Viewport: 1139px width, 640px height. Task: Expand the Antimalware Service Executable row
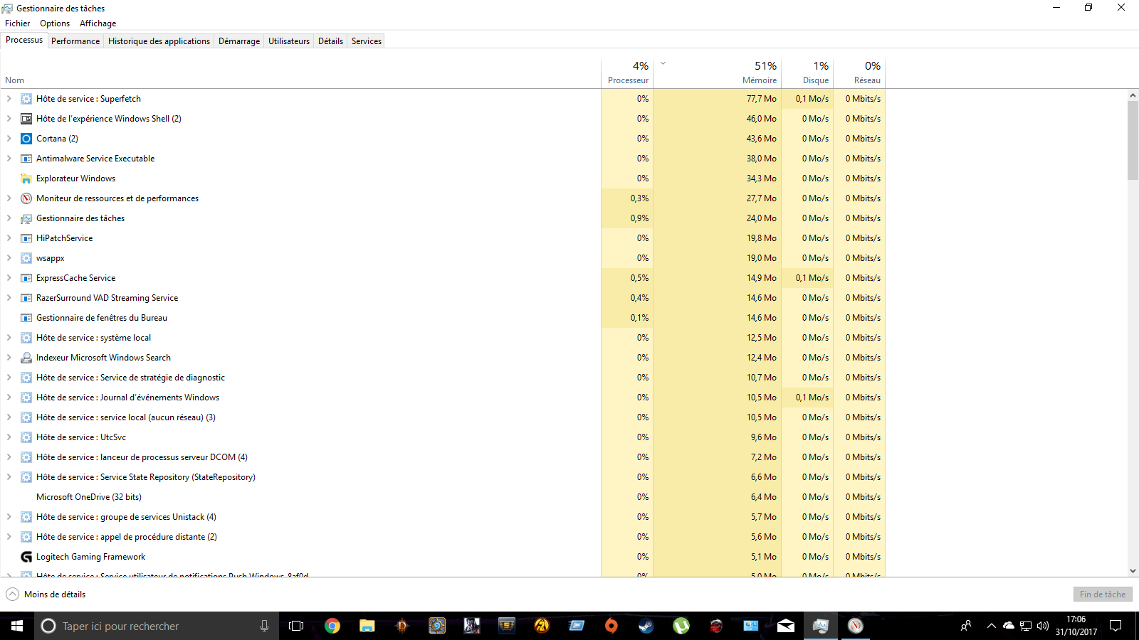click(9, 159)
